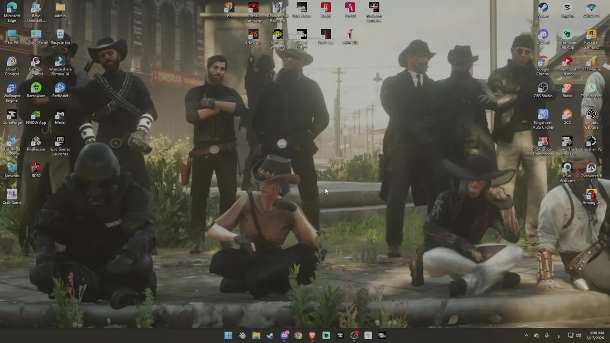
Task: Select the Recycle Bin icon
Action: 60,37
